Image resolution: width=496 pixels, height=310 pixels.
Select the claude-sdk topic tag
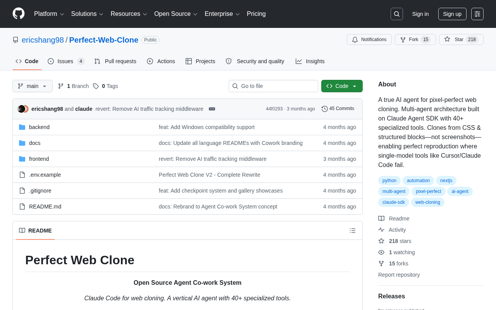394,202
